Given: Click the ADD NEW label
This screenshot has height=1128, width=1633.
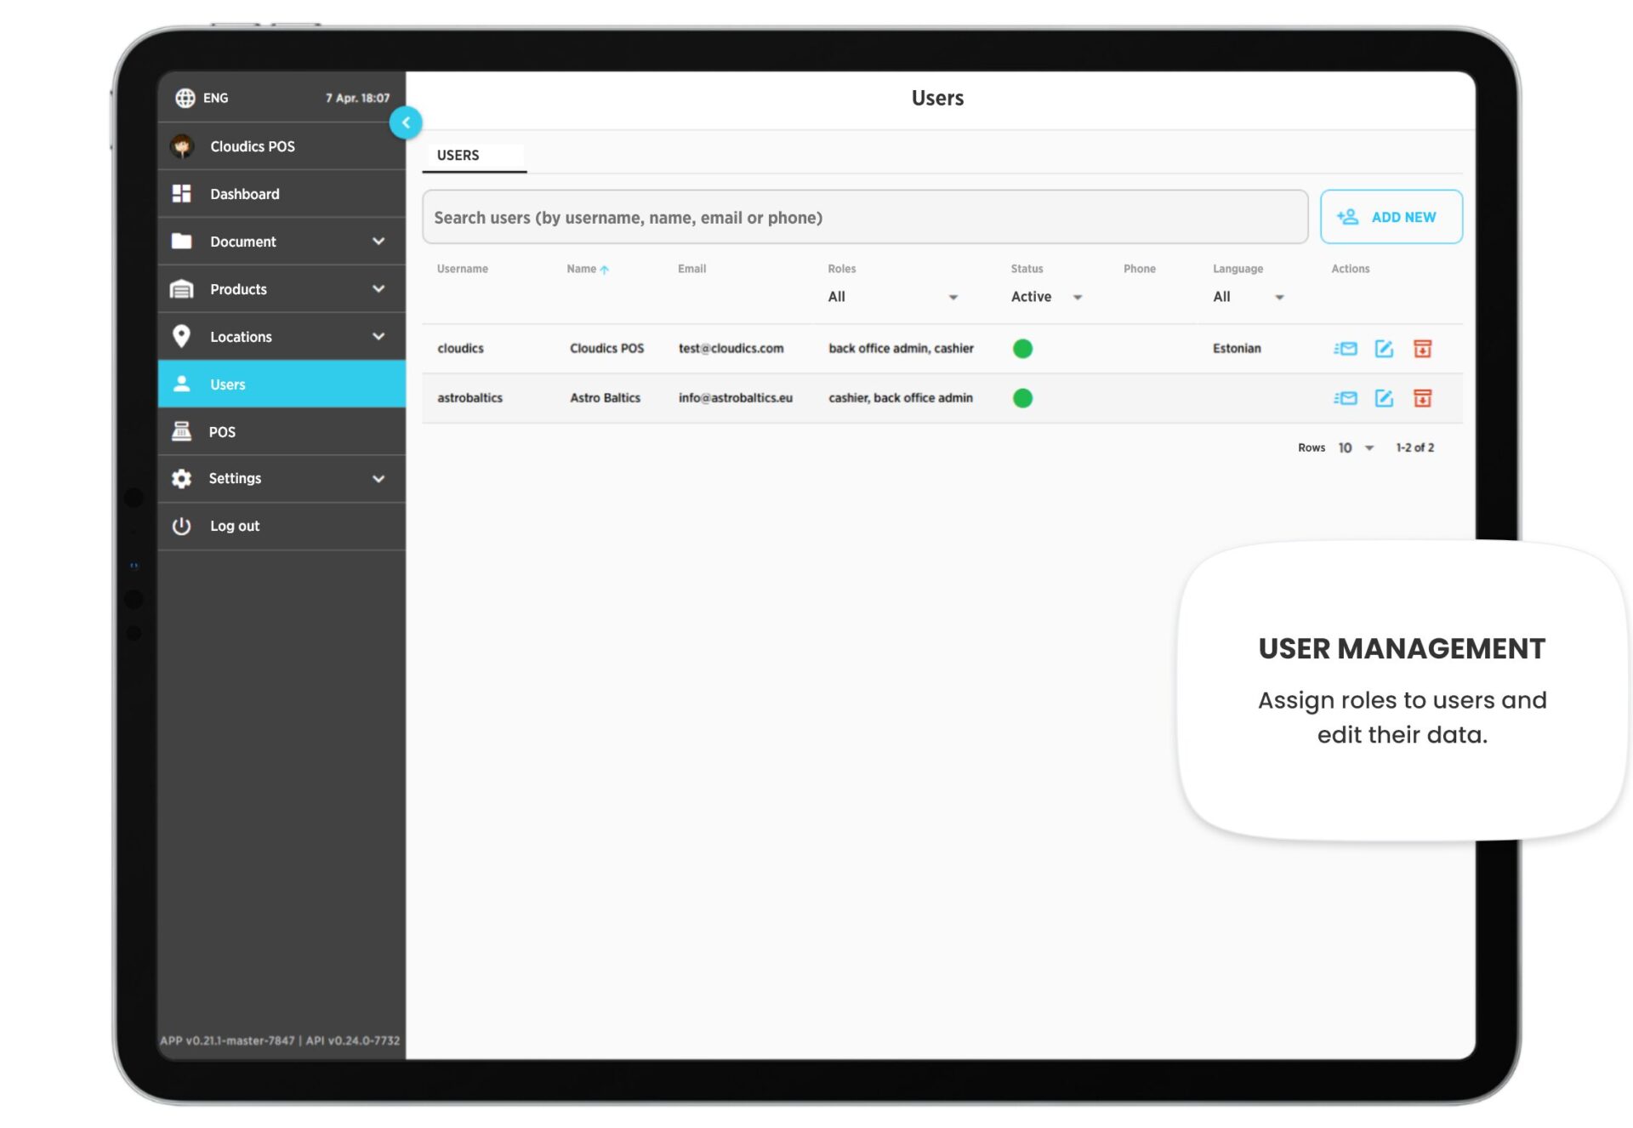Looking at the screenshot, I should coord(1403,218).
